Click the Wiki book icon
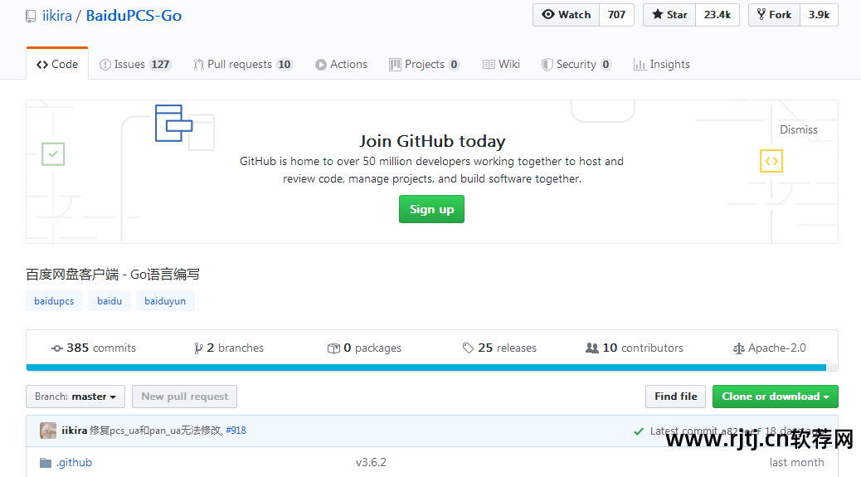This screenshot has width=861, height=477. tap(489, 65)
